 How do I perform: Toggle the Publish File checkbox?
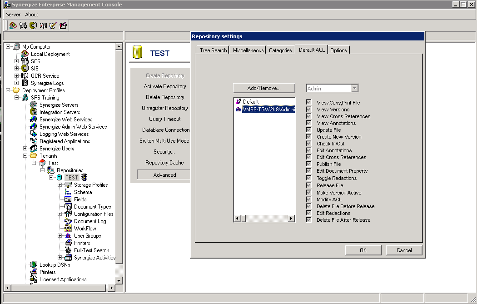[x=308, y=164]
